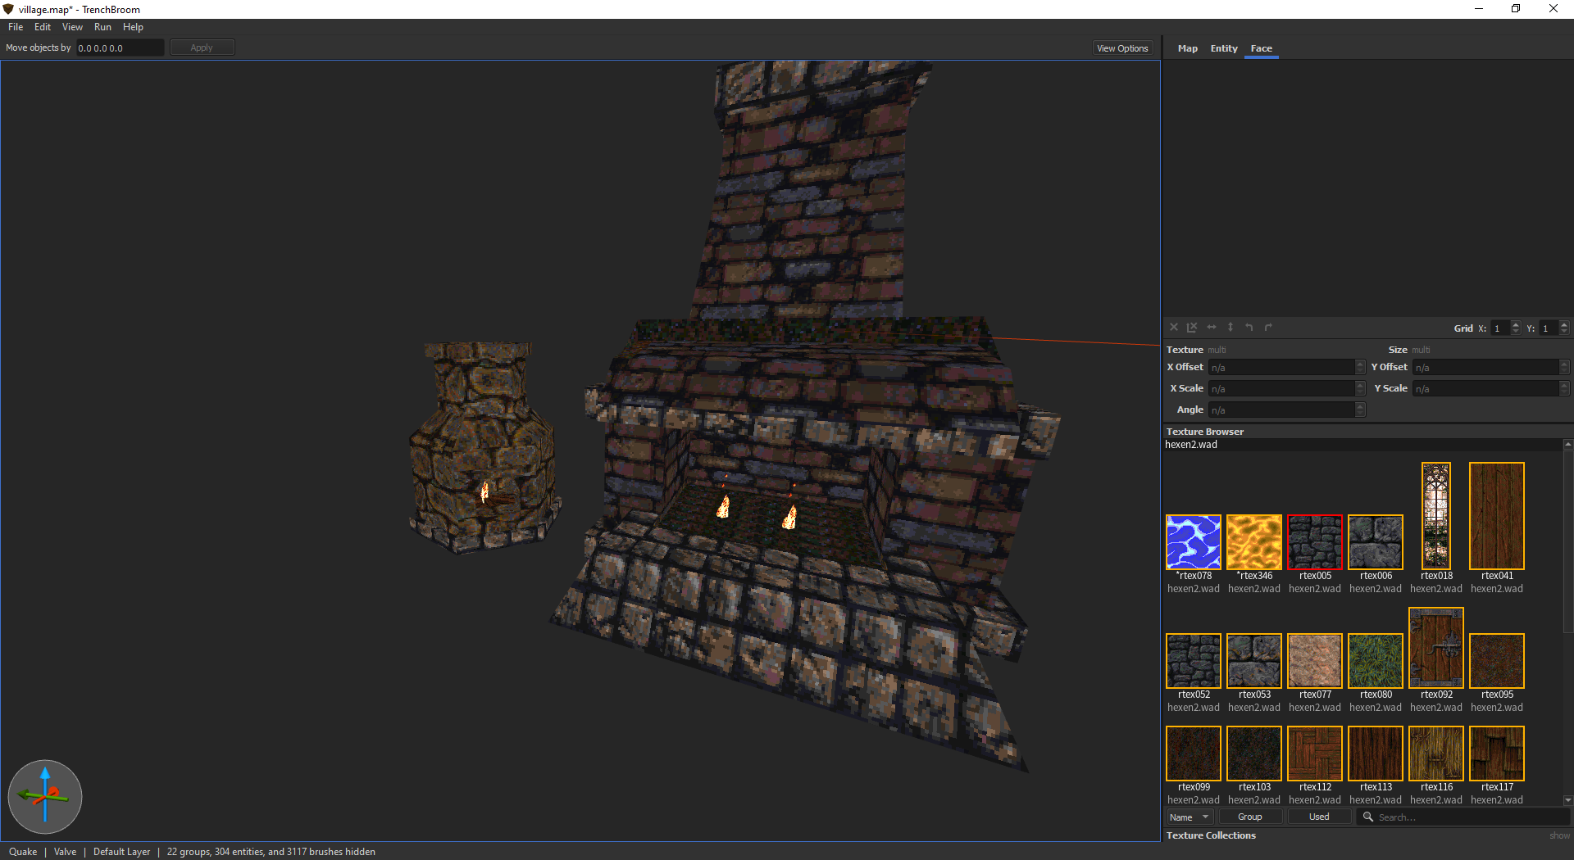
Task: Select the rtex092 wooden door texture
Action: (x=1436, y=648)
